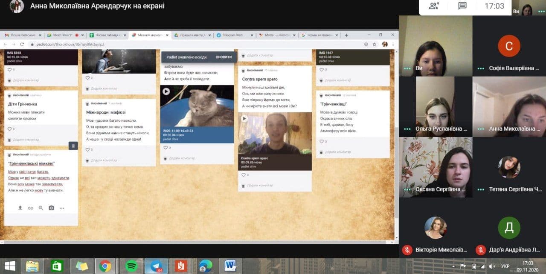Click the padlet.com address bar
Image resolution: width=546 pixels, height=274 pixels.
tap(171, 44)
